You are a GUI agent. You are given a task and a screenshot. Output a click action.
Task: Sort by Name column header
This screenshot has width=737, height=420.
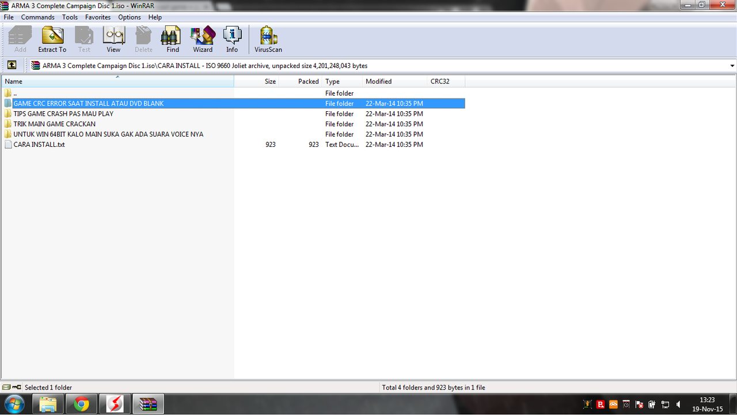point(117,81)
